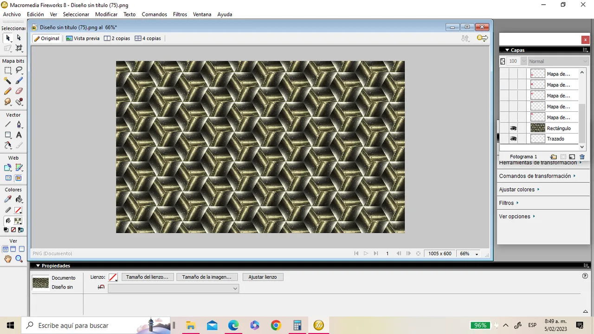Toggle show slices and hotspots
This screenshot has width=594, height=334.
point(19,178)
